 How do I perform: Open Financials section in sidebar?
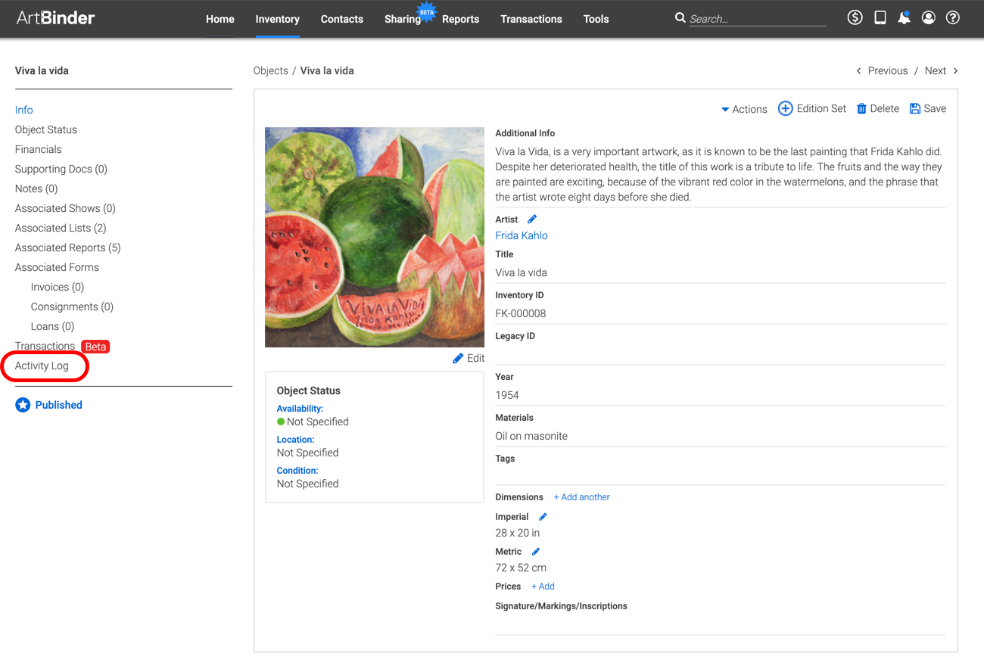[x=39, y=149]
